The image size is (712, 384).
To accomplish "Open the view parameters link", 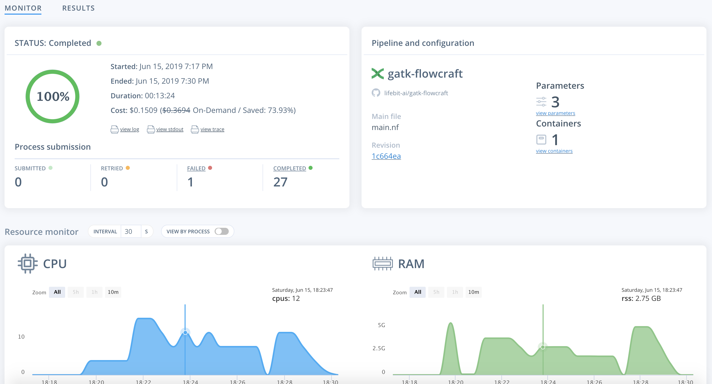I will pos(555,113).
